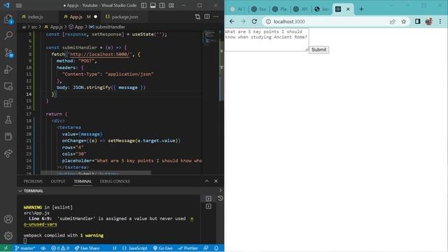Click Submit button on web page
Image resolution: width=448 pixels, height=252 pixels.
pyautogui.click(x=319, y=50)
